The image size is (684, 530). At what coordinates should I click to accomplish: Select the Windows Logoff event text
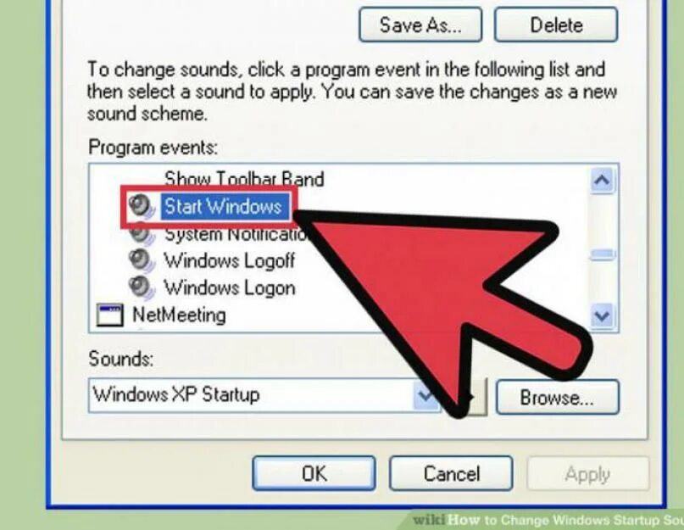coord(230,261)
